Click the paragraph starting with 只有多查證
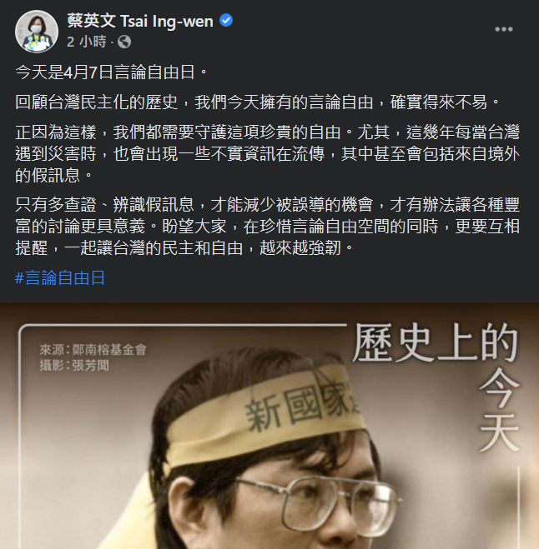The height and width of the screenshot is (549, 539). click(267, 227)
